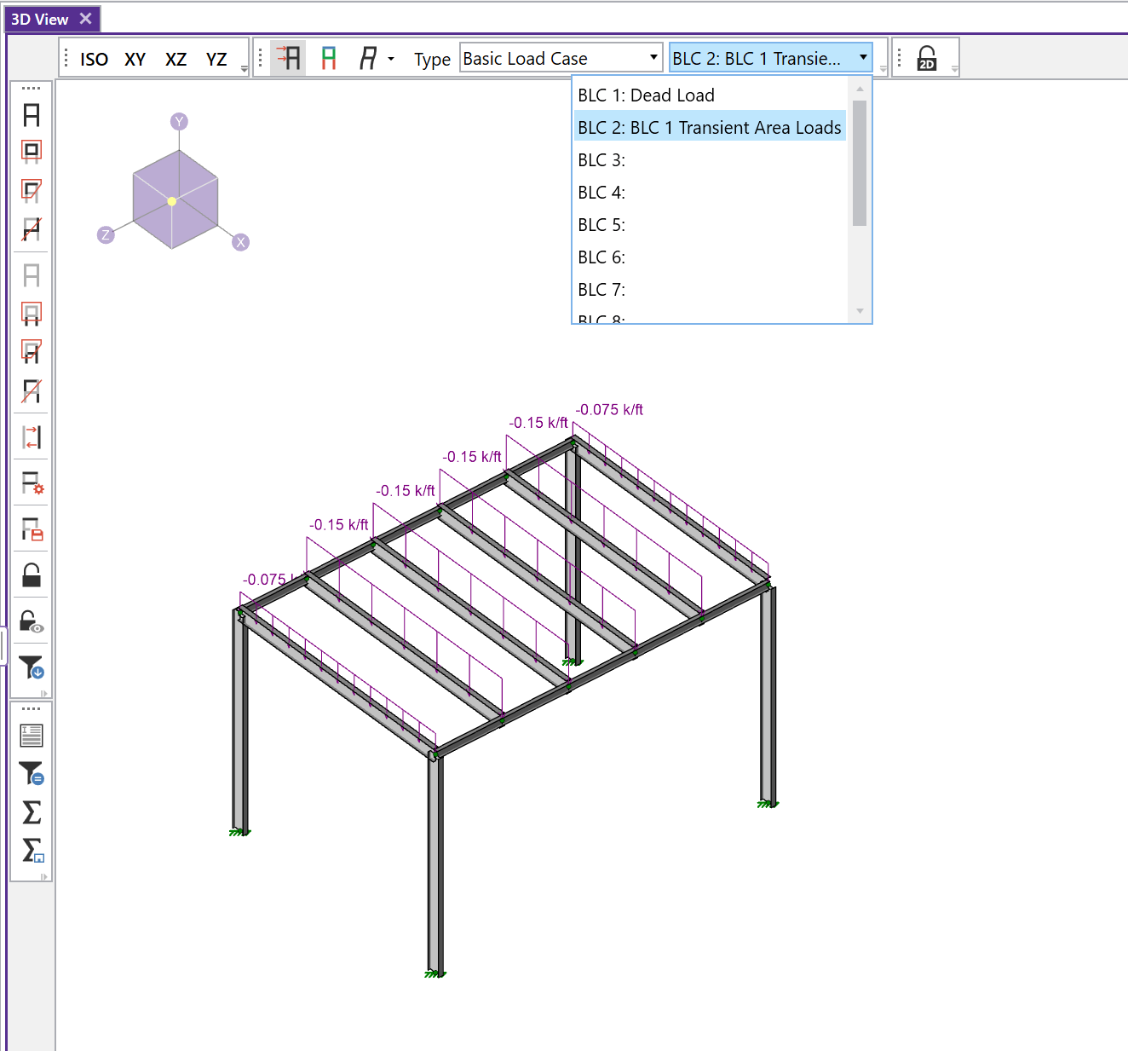Select the box selection tool in the sidebar

pos(31,151)
